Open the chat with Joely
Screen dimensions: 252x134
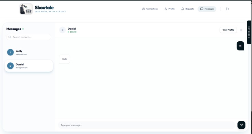tap(29, 52)
